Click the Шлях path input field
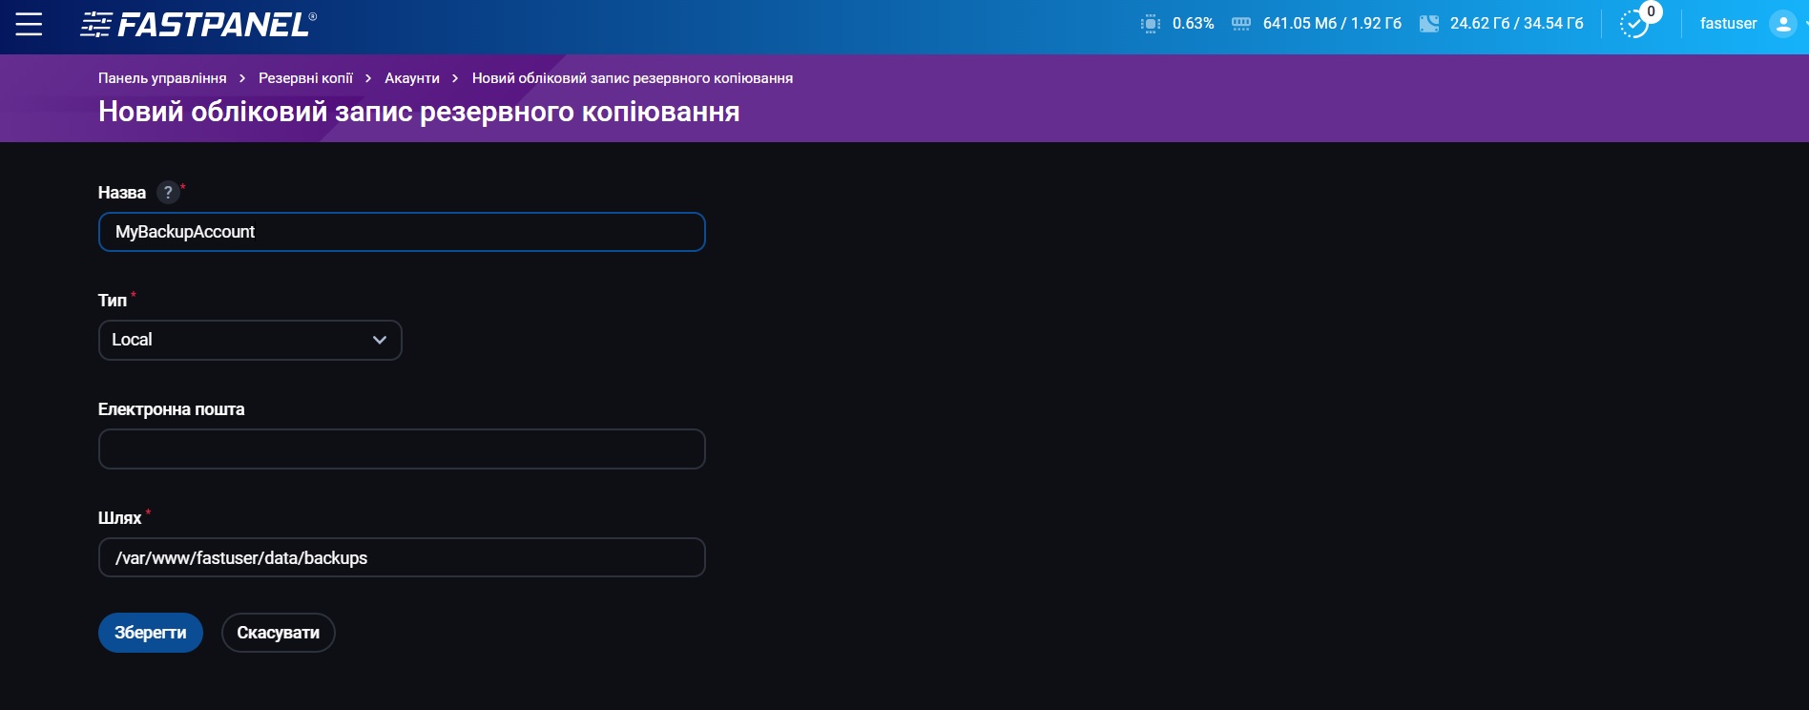This screenshot has width=1809, height=710. click(402, 557)
